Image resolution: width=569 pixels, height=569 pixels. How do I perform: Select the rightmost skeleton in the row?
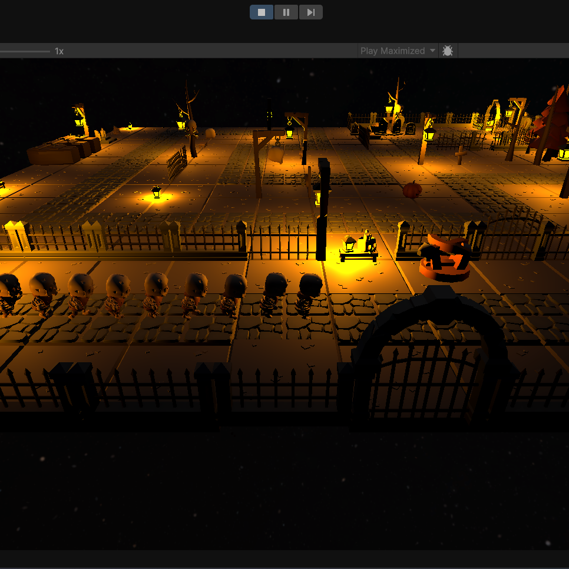[307, 295]
